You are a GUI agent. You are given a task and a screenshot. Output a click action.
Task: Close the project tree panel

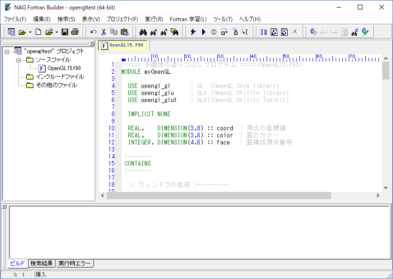click(x=92, y=43)
